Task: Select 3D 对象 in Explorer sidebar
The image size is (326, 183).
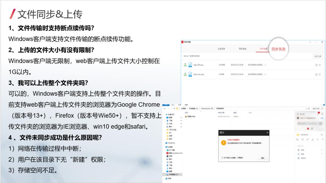Action: pyautogui.click(x=171, y=150)
